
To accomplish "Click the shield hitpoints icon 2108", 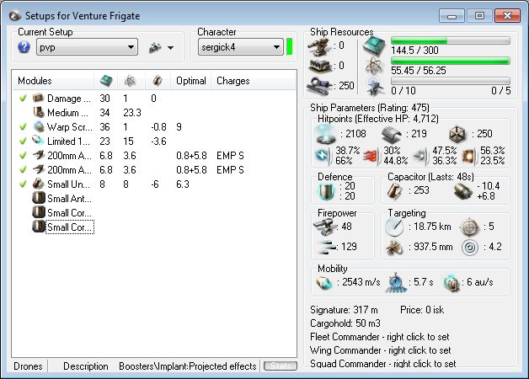I will [326, 134].
